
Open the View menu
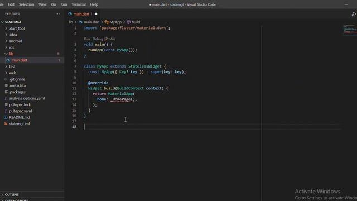[x=42, y=4]
